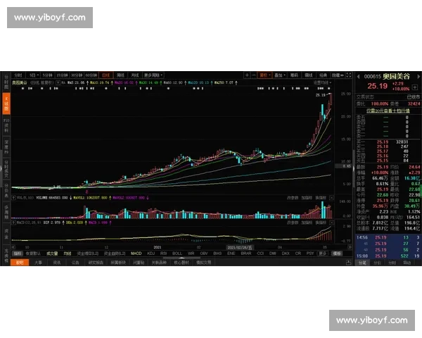Screen dimensions: 422x338
Task: Select 5分钟 period tab
Action: point(47,75)
